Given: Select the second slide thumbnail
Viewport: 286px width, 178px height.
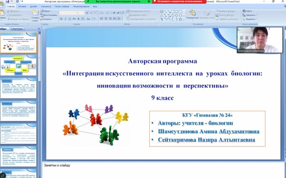Looking at the screenshot, I should click(x=19, y=65).
